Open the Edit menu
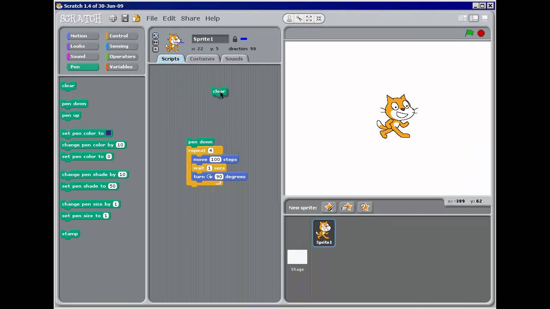Viewport: 550px width, 309px height. click(169, 18)
